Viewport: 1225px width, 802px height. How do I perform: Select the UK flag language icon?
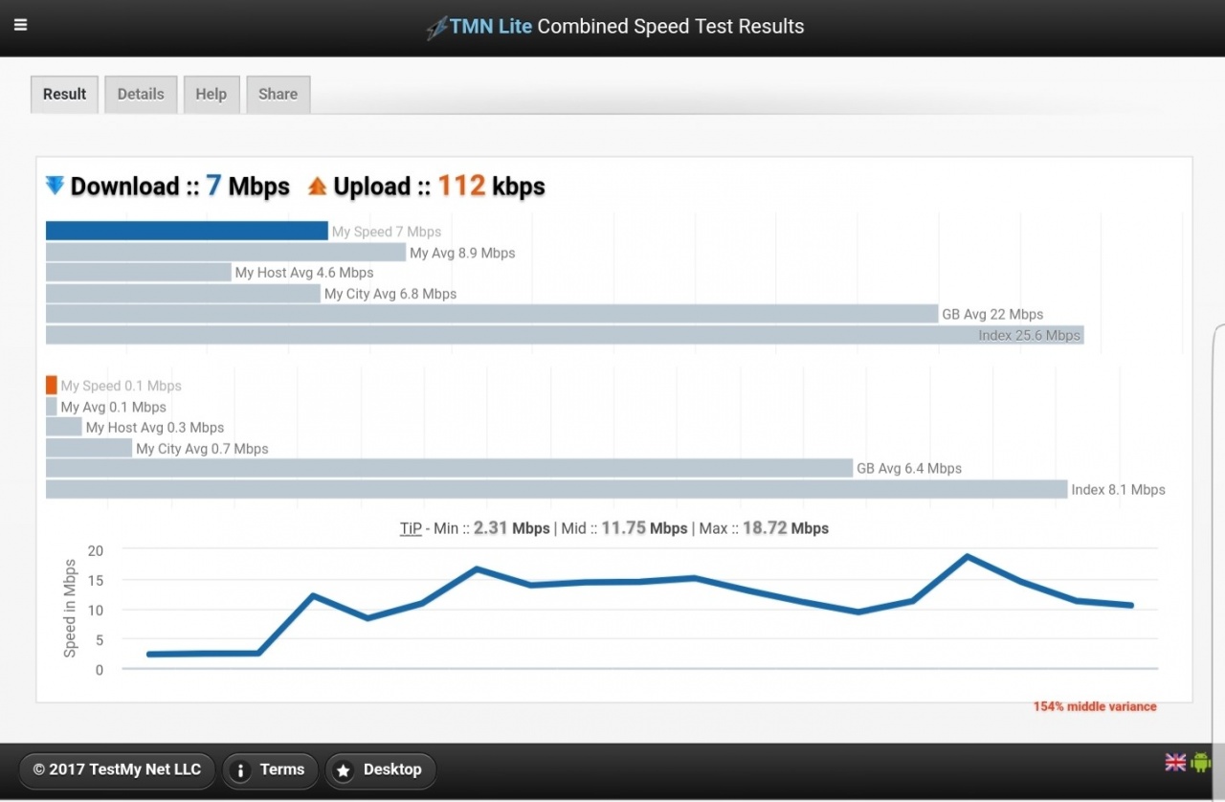1175,762
